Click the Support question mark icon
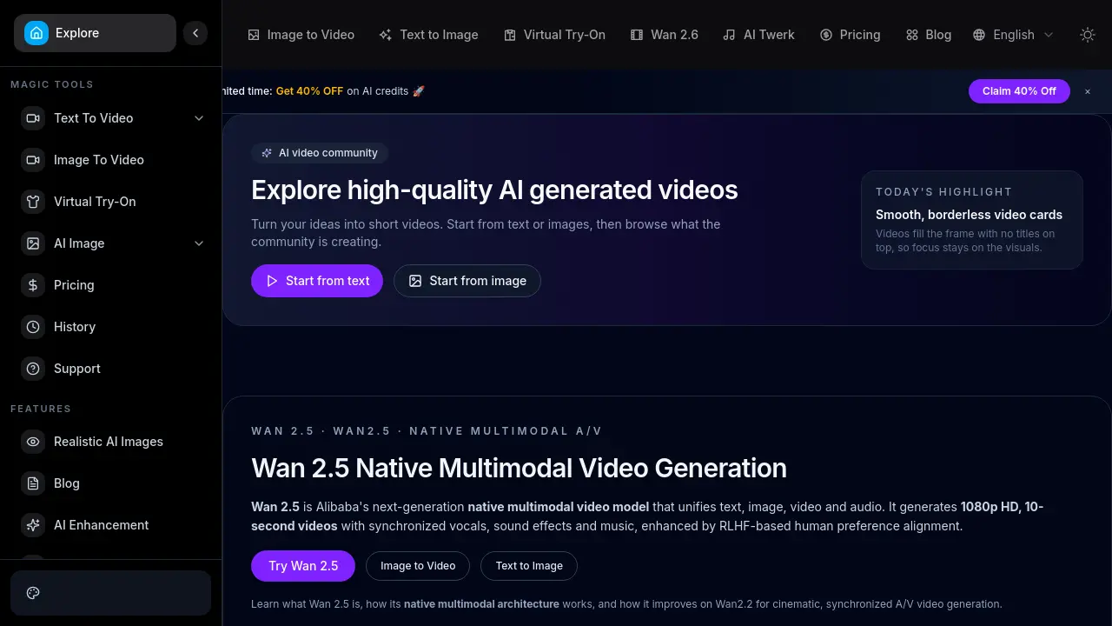 pyautogui.click(x=33, y=369)
